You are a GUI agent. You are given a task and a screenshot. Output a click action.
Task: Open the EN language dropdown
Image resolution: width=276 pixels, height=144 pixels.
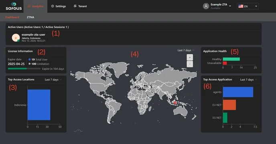(248, 6)
